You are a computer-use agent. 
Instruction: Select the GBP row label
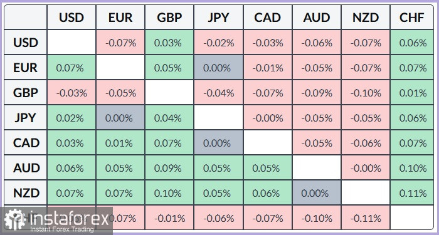(x=26, y=93)
